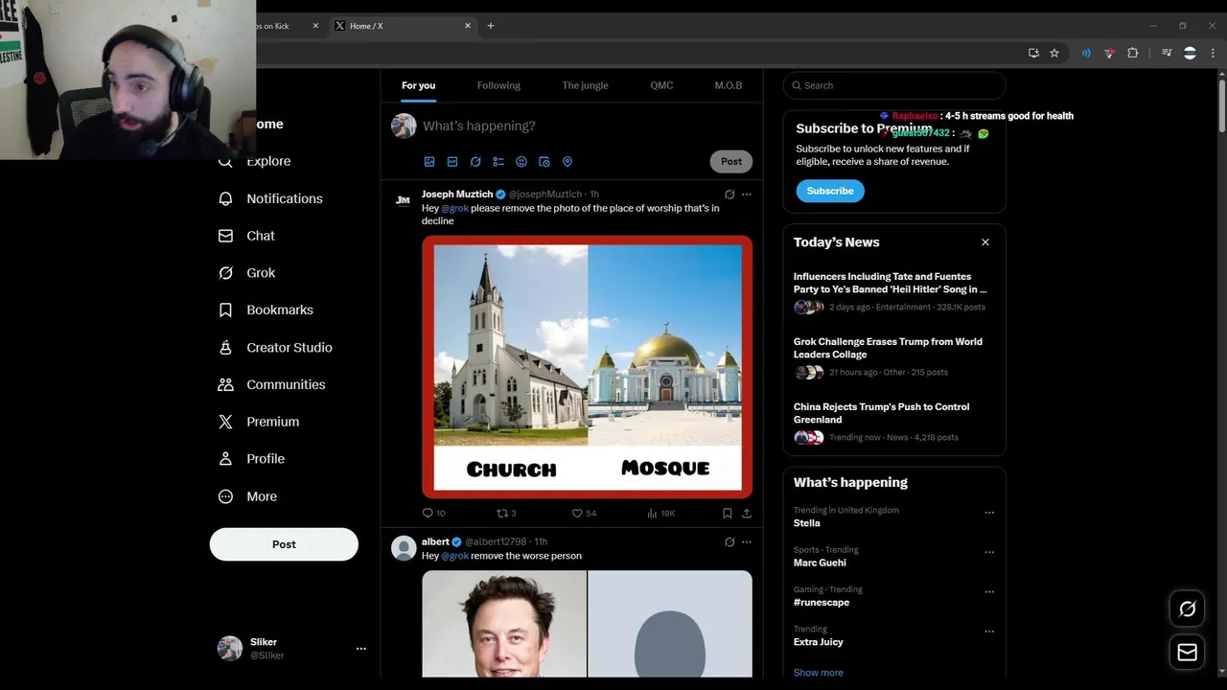Add a poll icon in composer

498,162
